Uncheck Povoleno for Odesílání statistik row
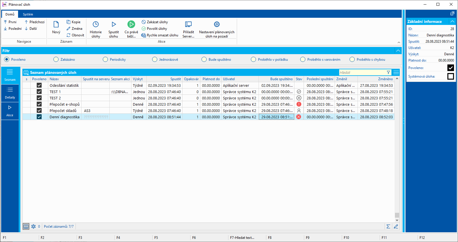 pos(39,85)
